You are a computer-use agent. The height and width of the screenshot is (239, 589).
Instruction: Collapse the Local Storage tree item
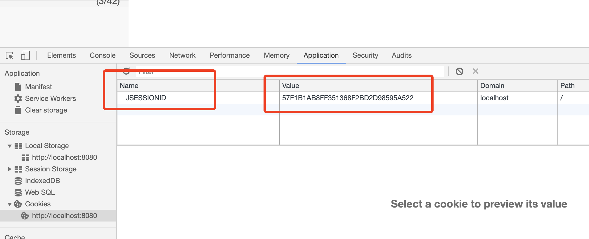click(x=9, y=146)
